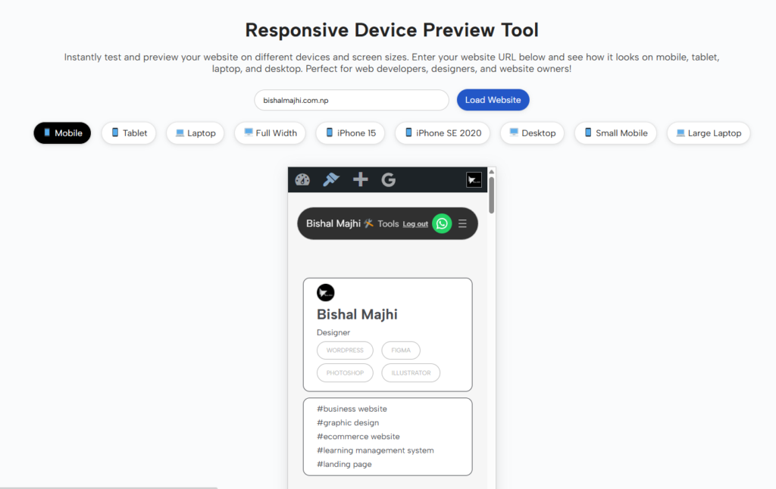This screenshot has height=489, width=776.
Task: Click the plus icon in admin bar
Action: click(360, 179)
